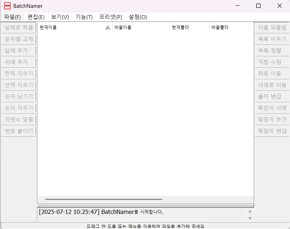The width and height of the screenshot is (290, 229).
Task: Click the log panel scroll up arrow
Action: [x=250, y=211]
